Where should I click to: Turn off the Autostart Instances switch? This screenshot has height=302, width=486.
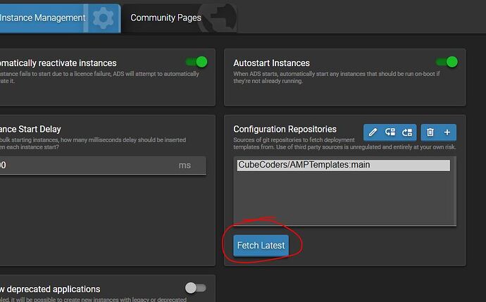tap(447, 62)
